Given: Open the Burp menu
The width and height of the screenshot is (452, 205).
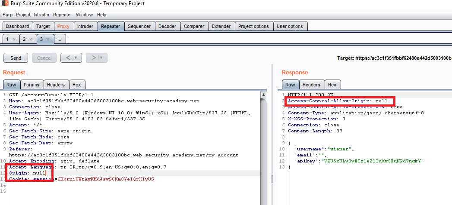Looking at the screenshot, I should [x=7, y=15].
